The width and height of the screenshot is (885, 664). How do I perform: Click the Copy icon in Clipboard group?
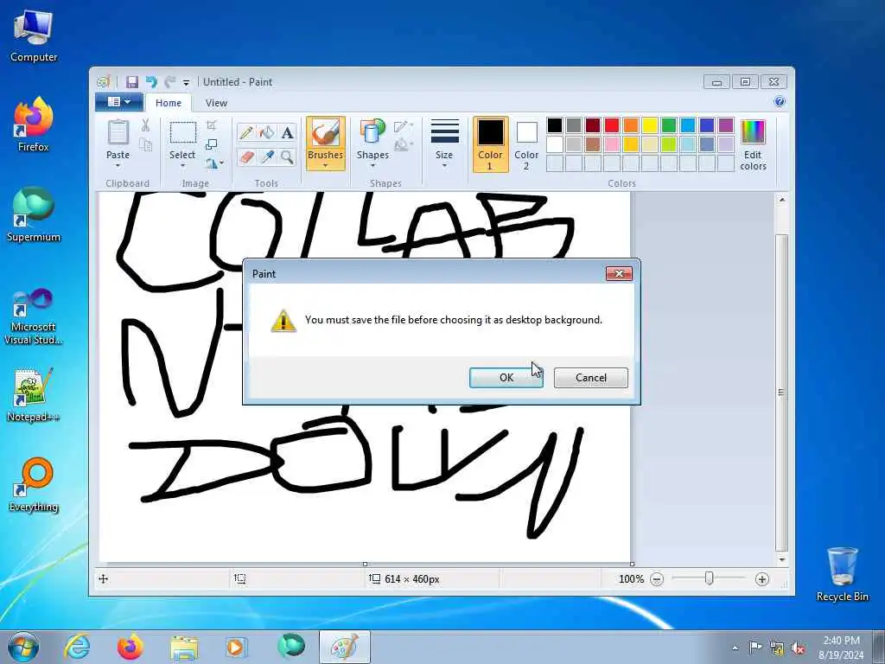145,145
